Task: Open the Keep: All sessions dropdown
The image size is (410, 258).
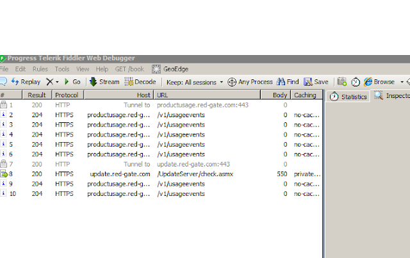Action: [195, 83]
